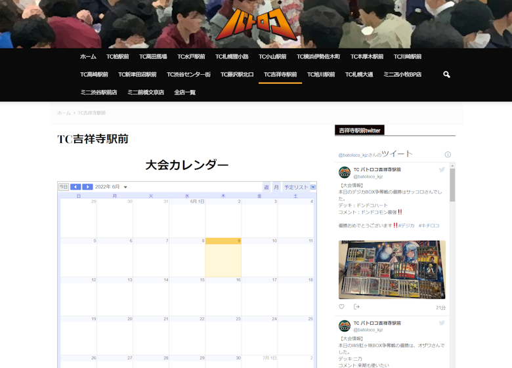This screenshot has height=368, width=512.
Task: Click the Batoloco logo in the header
Action: (256, 26)
